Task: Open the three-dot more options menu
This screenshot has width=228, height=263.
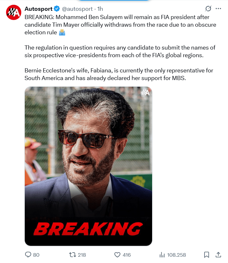Action: coord(218,9)
